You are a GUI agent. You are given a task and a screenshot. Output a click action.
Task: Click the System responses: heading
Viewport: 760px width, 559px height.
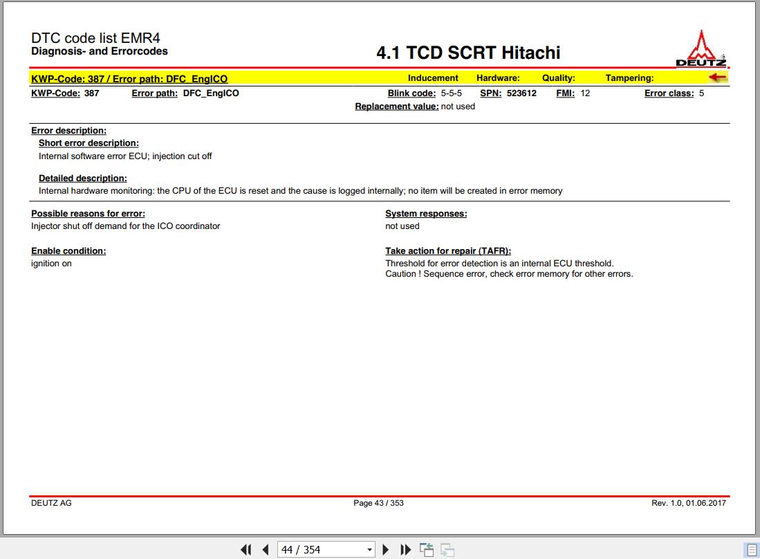[426, 213]
